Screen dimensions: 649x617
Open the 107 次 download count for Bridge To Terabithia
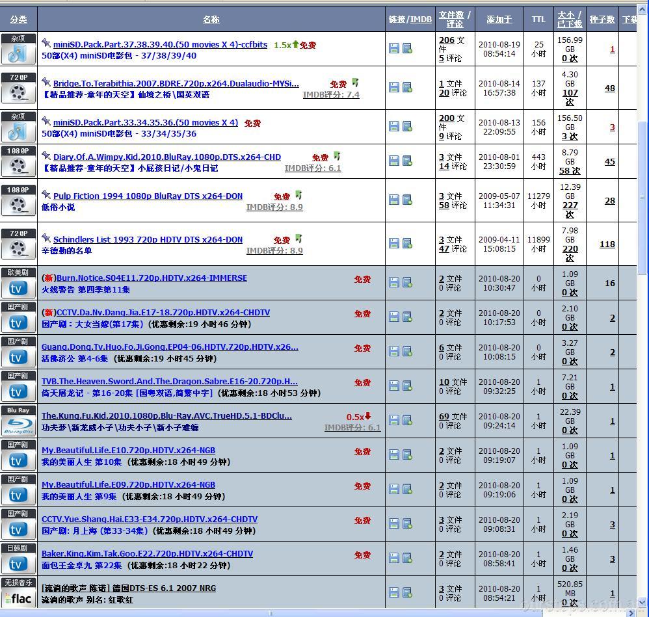(x=570, y=98)
